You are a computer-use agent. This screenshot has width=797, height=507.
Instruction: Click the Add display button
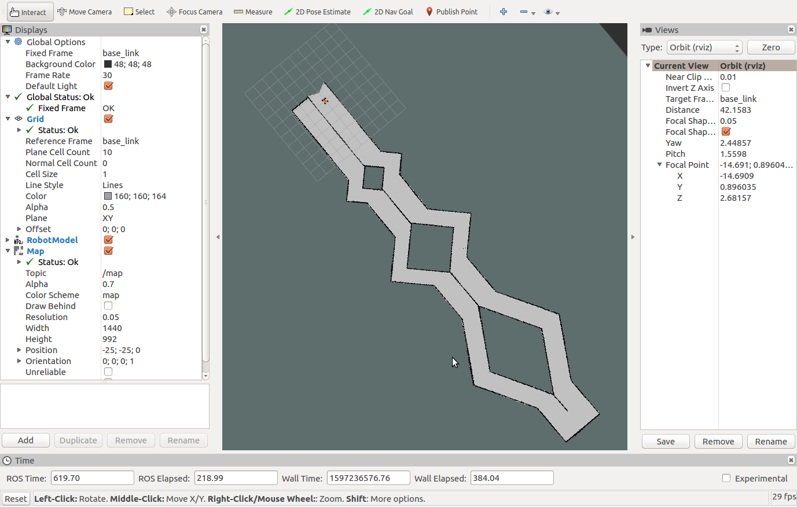pos(25,440)
